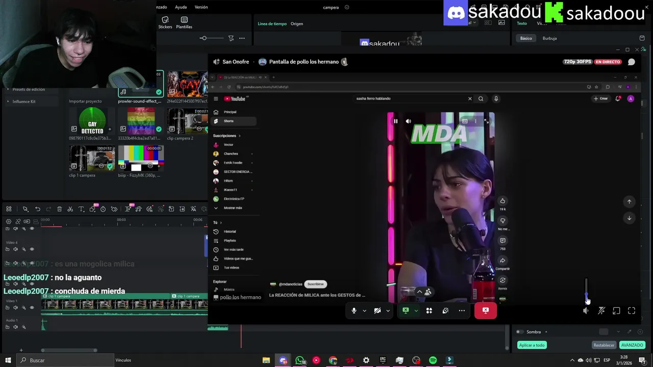Open Plantillas templates panel
Image resolution: width=653 pixels, height=367 pixels.
[184, 22]
